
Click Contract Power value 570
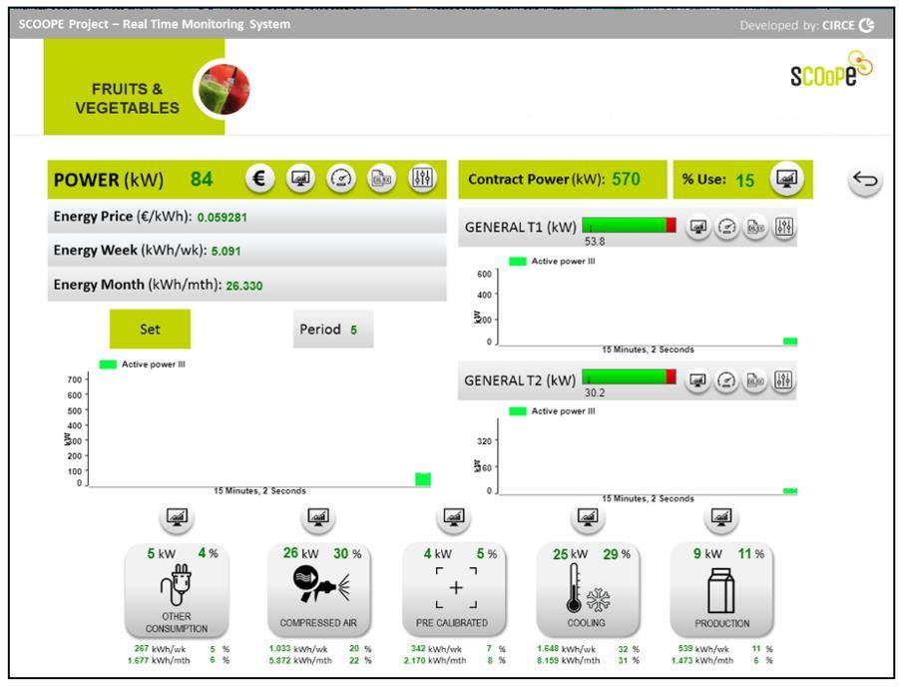coord(626,180)
